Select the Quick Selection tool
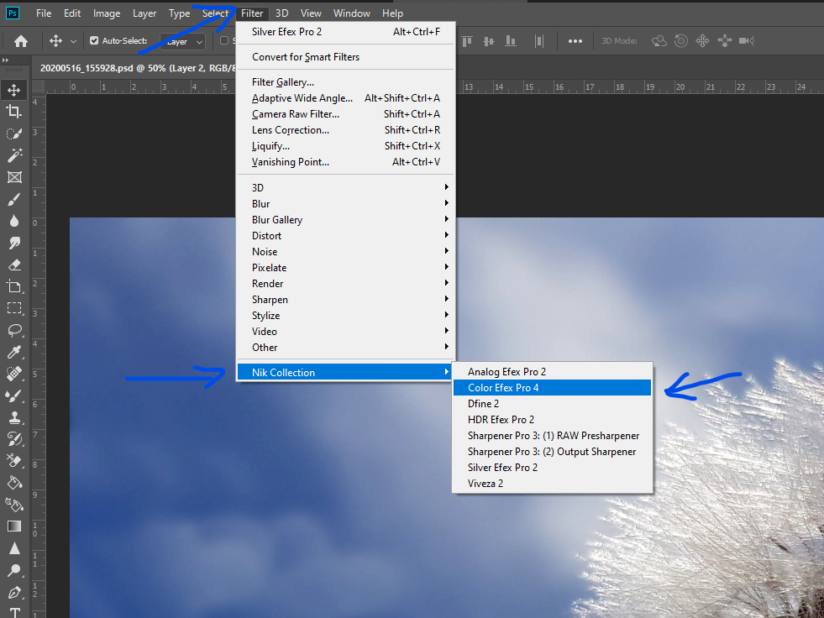The width and height of the screenshot is (824, 618). [x=14, y=134]
